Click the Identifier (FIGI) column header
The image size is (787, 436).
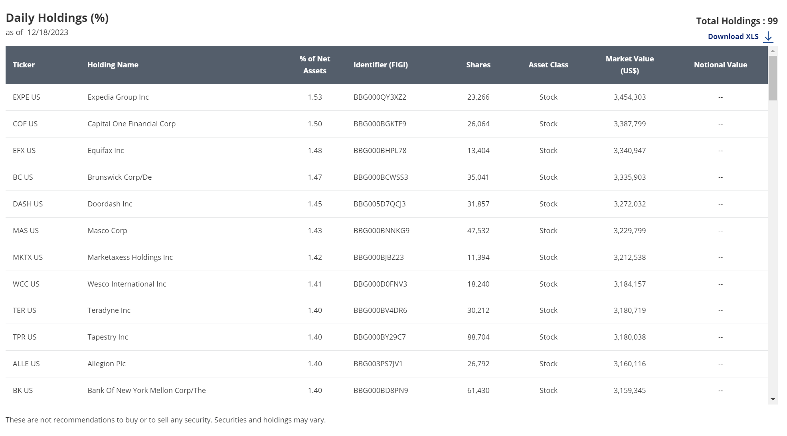pos(380,65)
